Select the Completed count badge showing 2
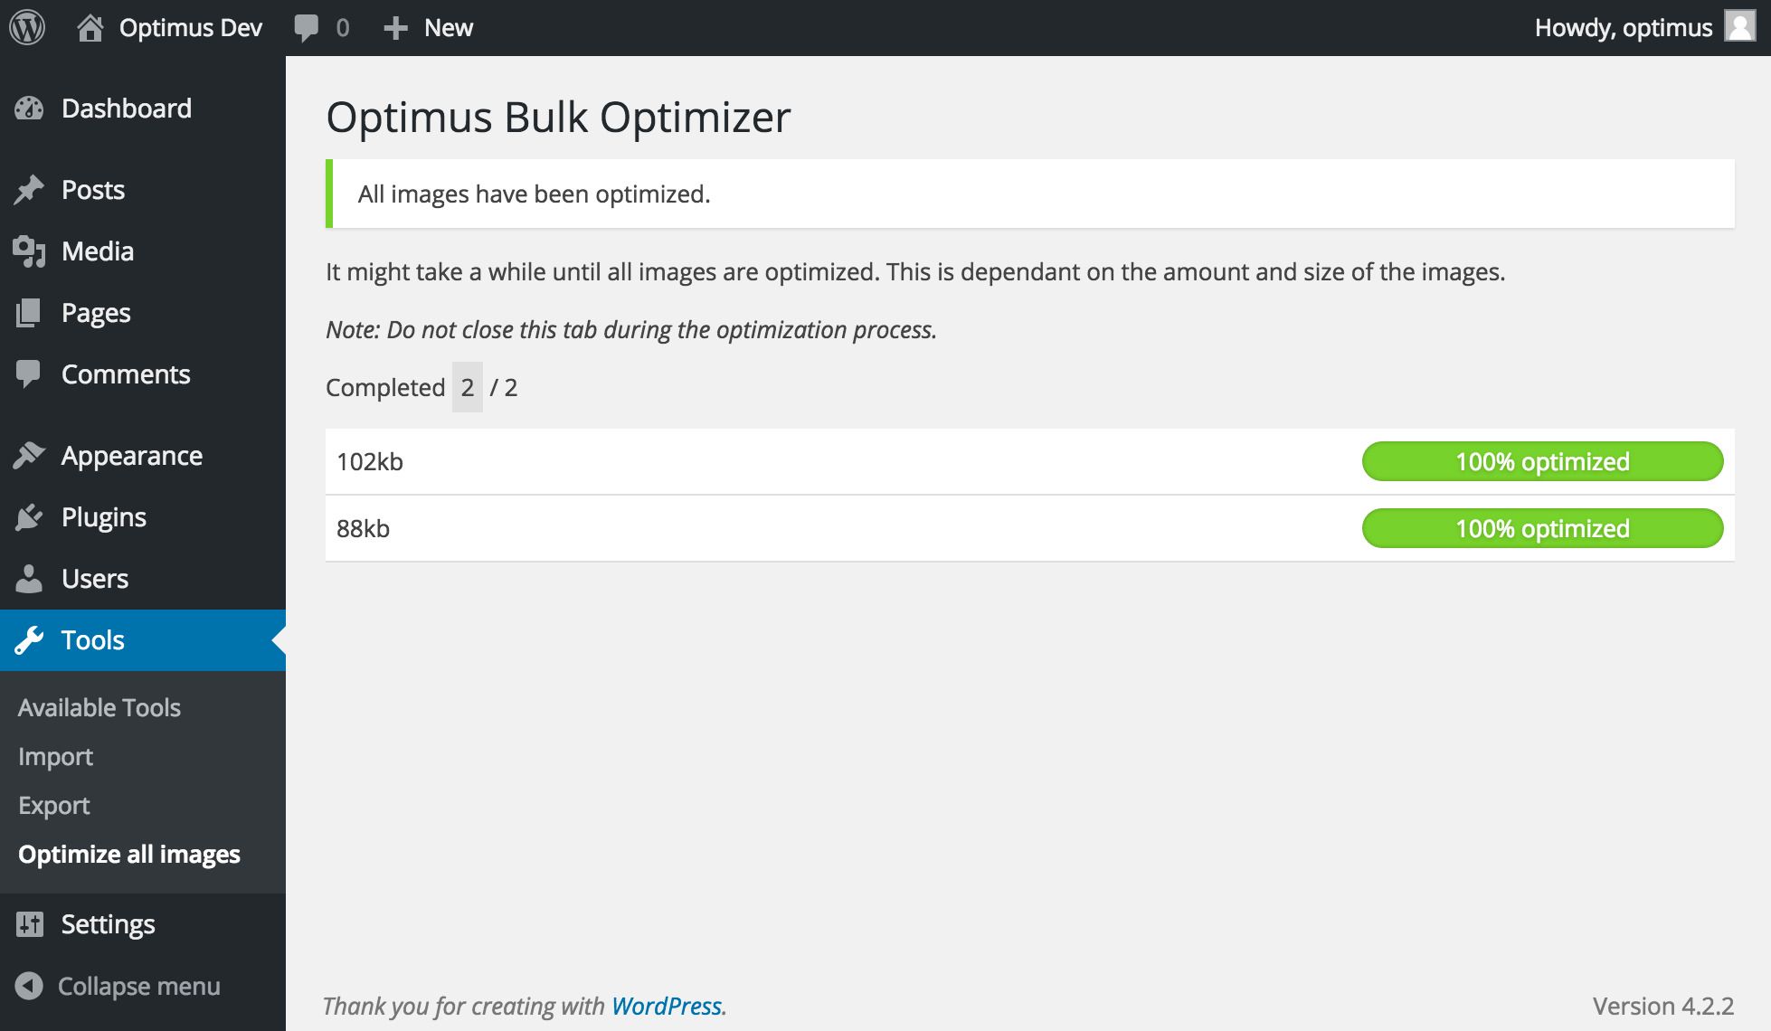 (x=467, y=387)
